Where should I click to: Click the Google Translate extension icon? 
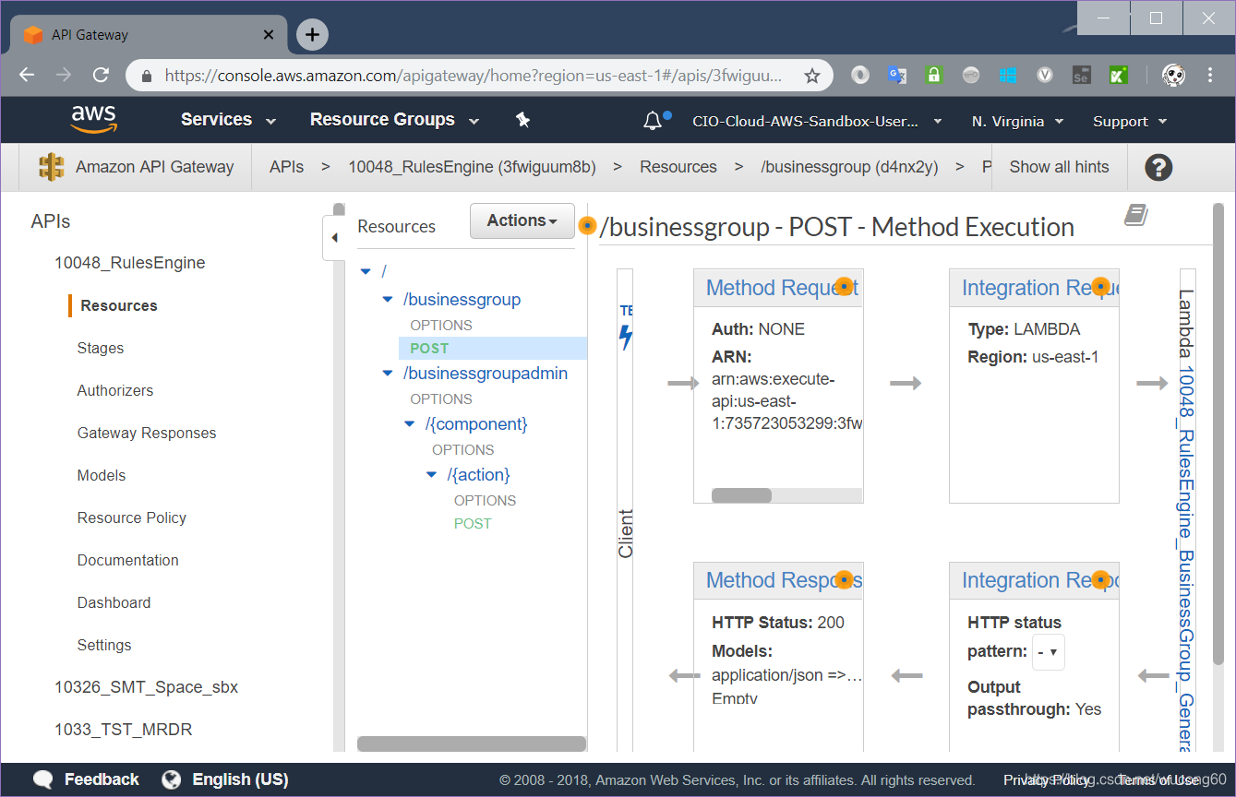(896, 76)
